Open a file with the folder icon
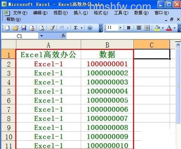Viewport: 181px width, 149px height. (15, 28)
